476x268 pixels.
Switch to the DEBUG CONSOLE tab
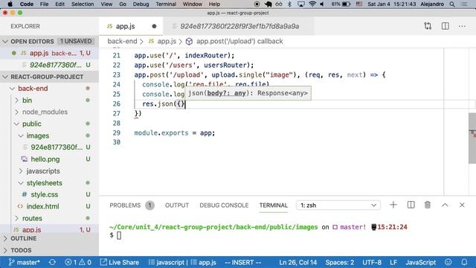point(224,205)
